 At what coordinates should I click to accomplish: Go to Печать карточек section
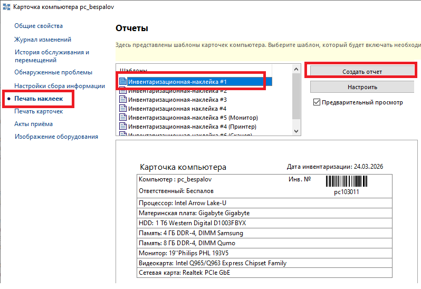pyautogui.click(x=39, y=111)
